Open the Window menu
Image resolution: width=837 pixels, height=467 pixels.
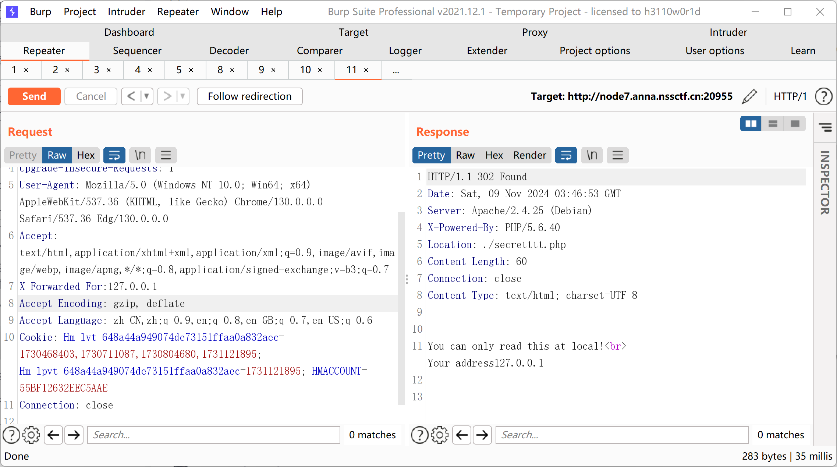tap(230, 12)
